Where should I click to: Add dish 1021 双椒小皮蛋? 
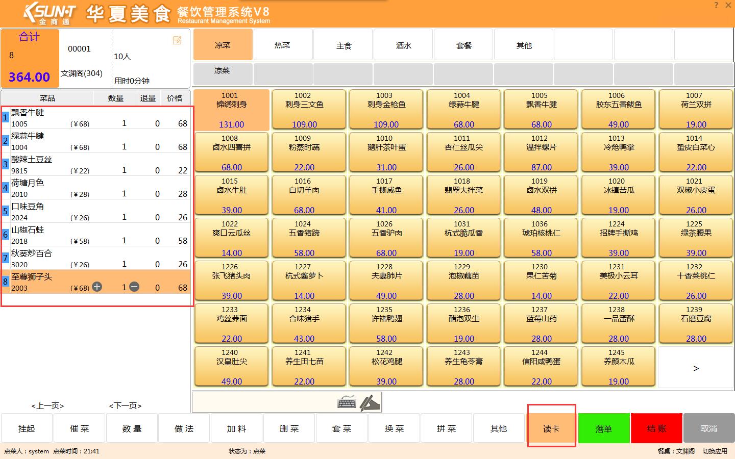point(696,195)
